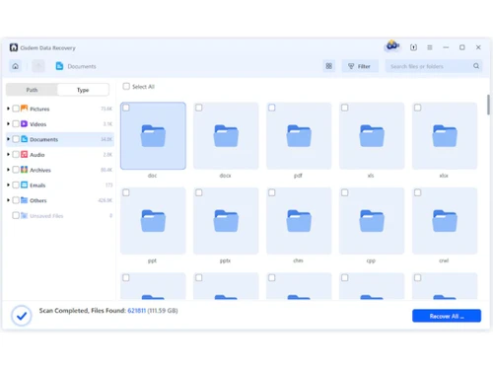Check the Pictures category checkbox
Image resolution: width=493 pixels, height=370 pixels.
click(x=16, y=109)
